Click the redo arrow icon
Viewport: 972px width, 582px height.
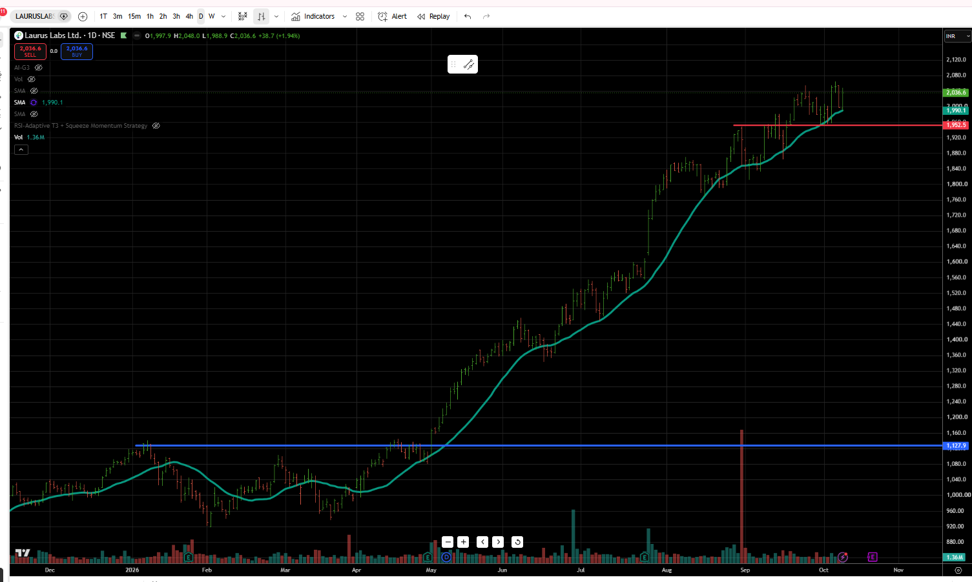(486, 16)
